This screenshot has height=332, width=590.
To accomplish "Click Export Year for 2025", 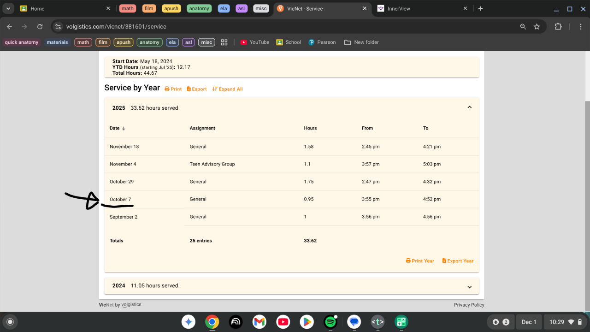I will (458, 261).
